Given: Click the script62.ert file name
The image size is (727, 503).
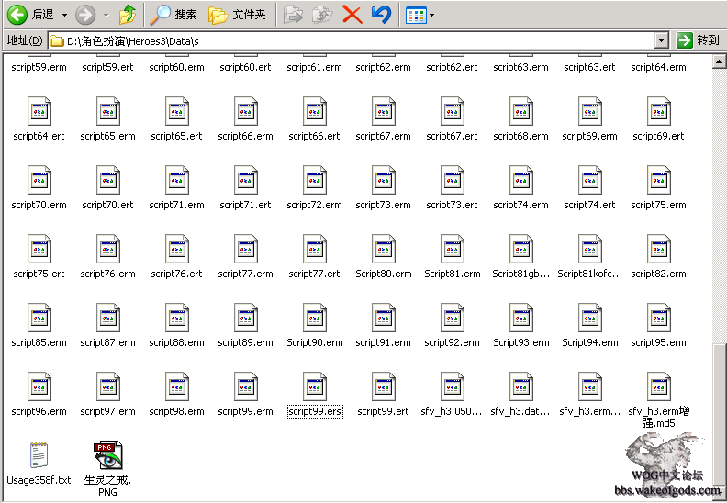Looking at the screenshot, I should (452, 67).
